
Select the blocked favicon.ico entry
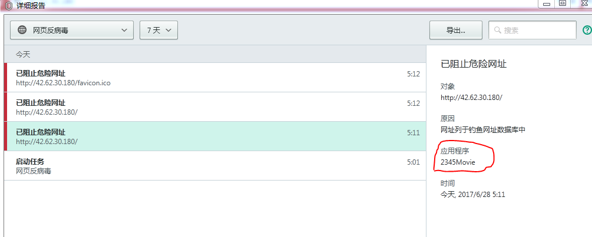tap(212, 78)
